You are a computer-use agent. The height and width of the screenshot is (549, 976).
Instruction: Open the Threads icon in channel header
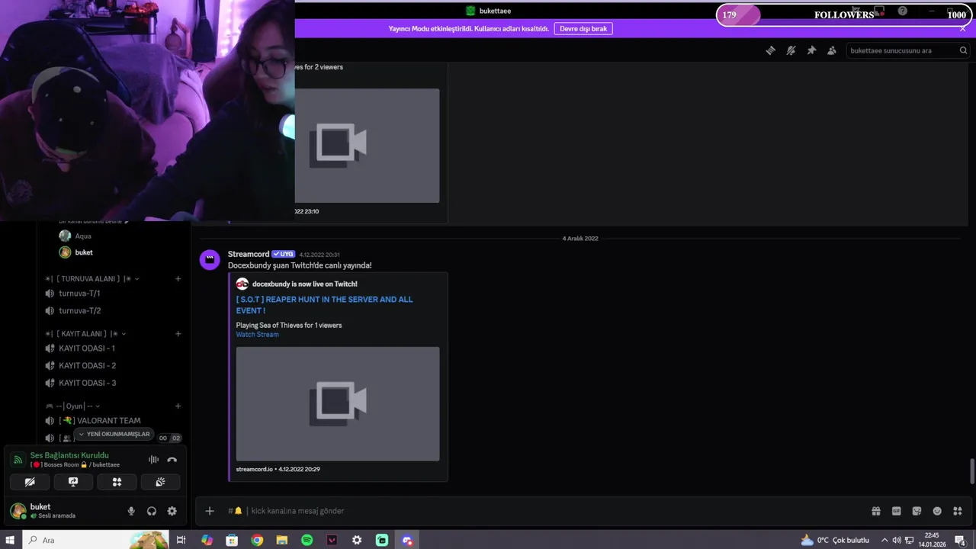[x=771, y=50]
